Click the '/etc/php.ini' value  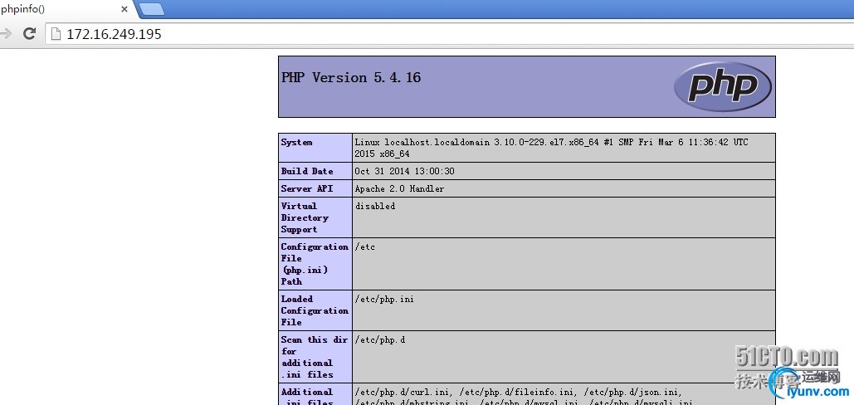click(384, 299)
